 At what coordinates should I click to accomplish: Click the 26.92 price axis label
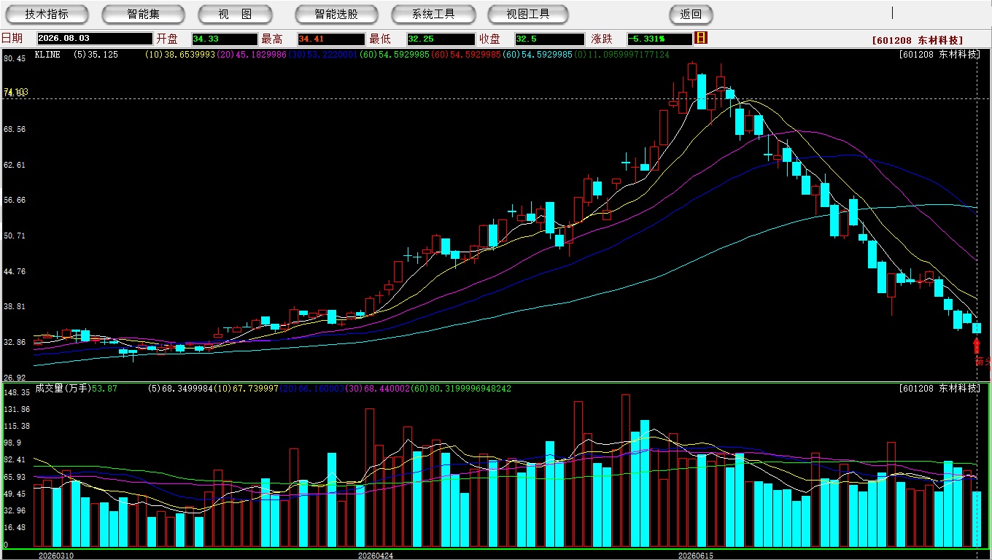pos(15,378)
